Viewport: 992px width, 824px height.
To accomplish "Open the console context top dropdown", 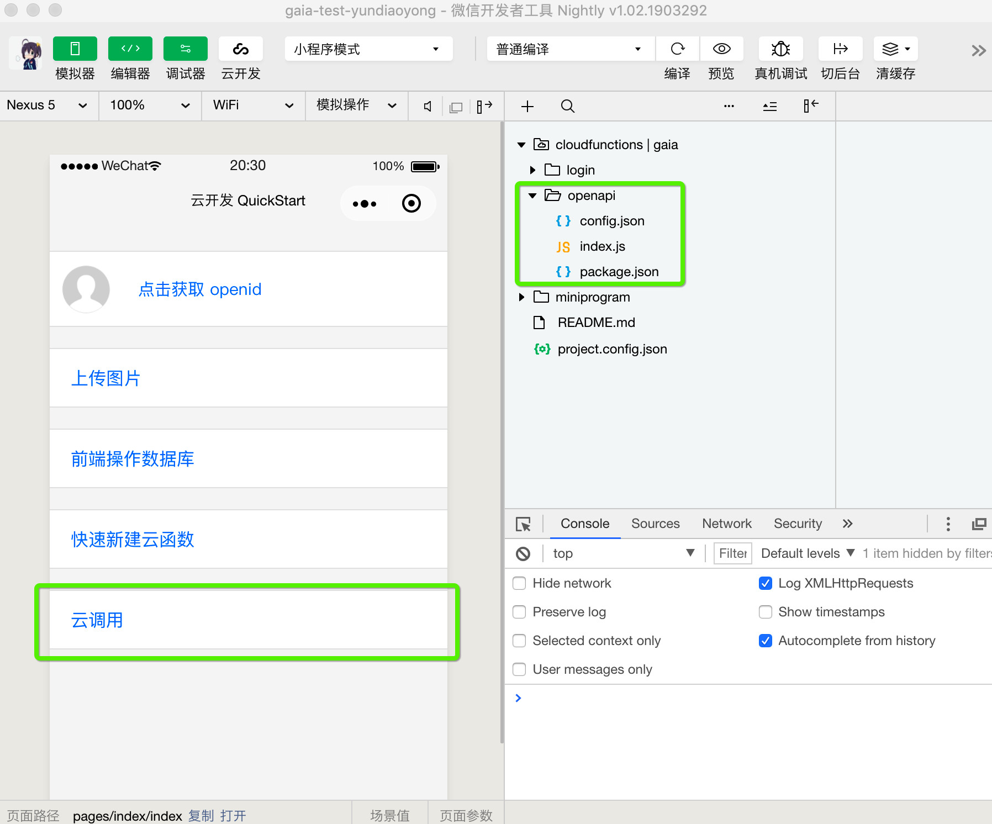I will coord(623,553).
